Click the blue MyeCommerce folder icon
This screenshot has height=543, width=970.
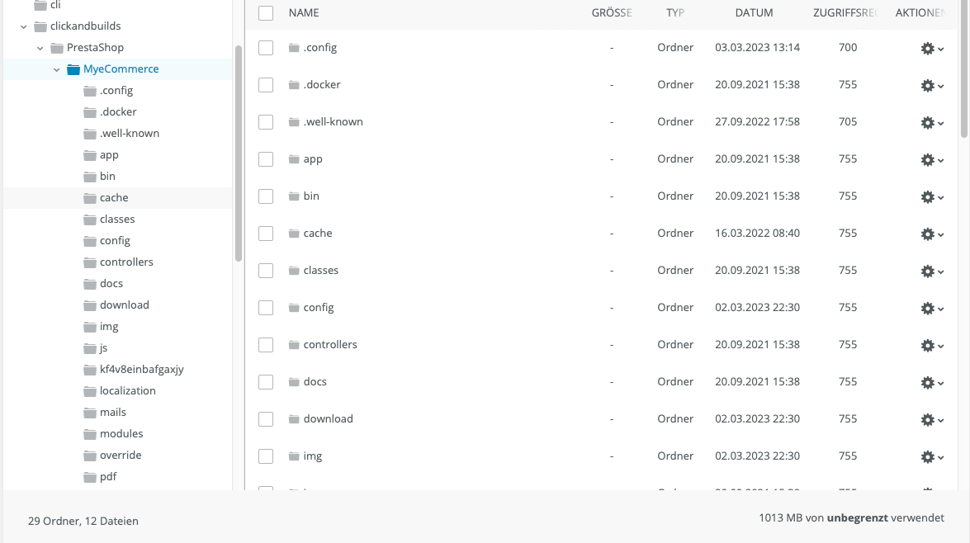tap(73, 69)
